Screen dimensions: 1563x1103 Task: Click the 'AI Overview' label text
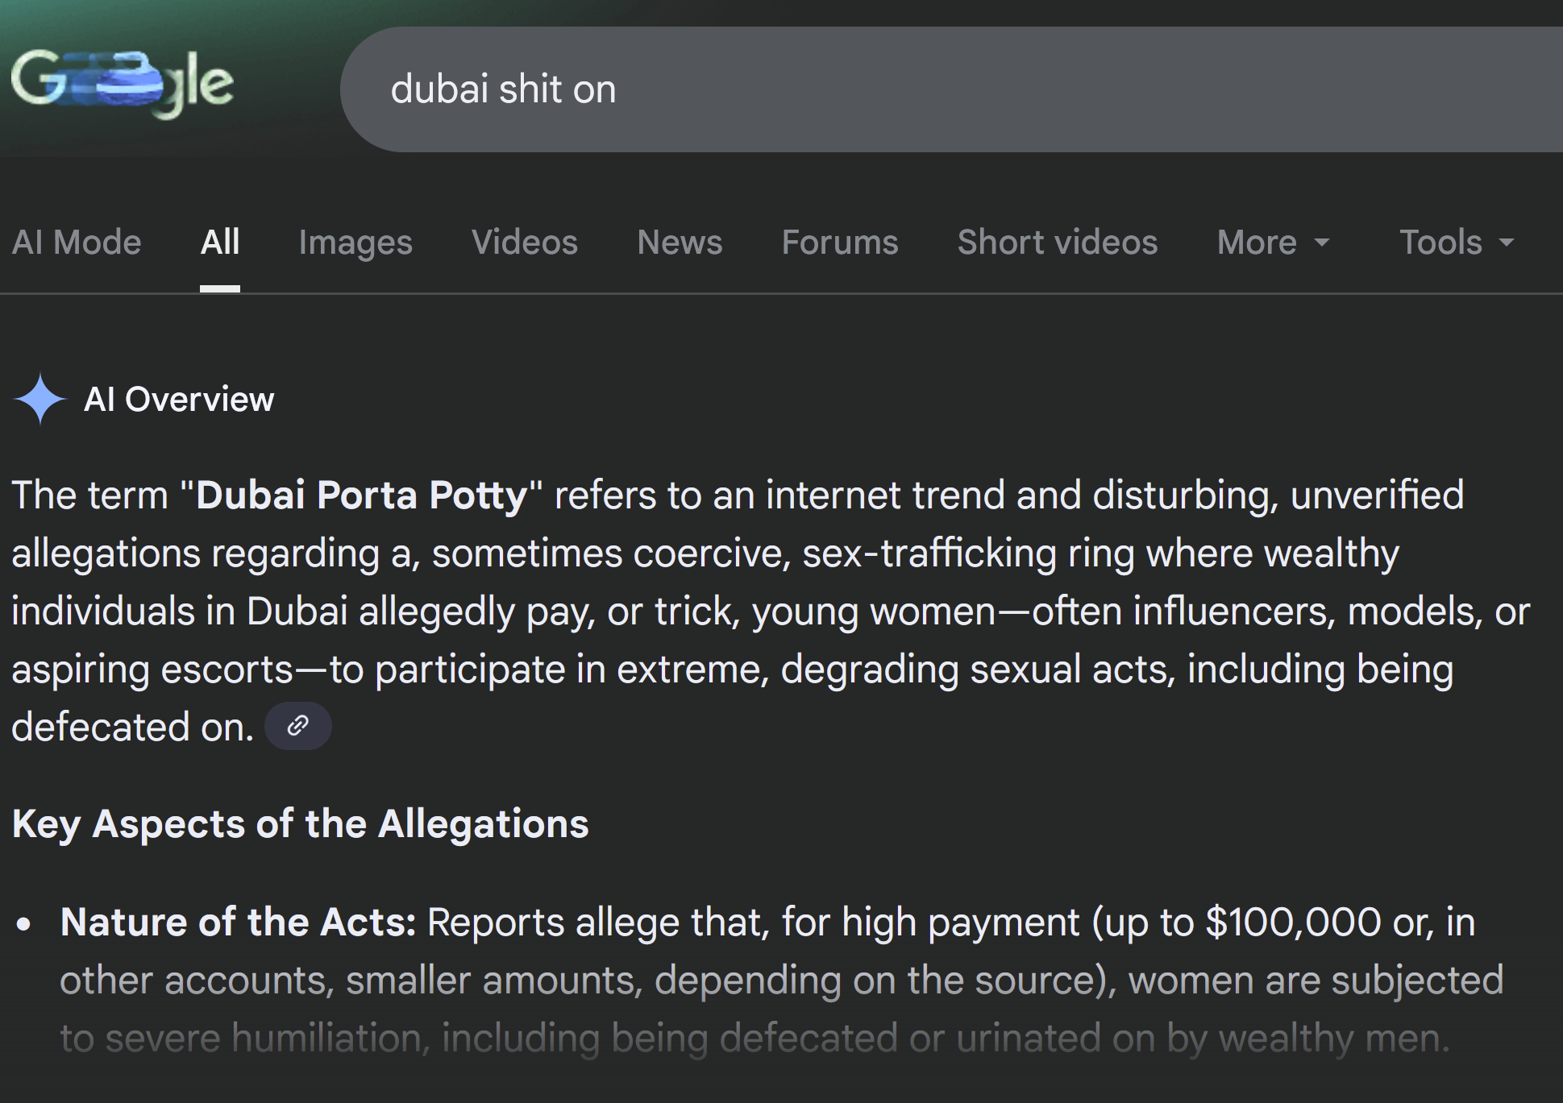[x=179, y=400]
